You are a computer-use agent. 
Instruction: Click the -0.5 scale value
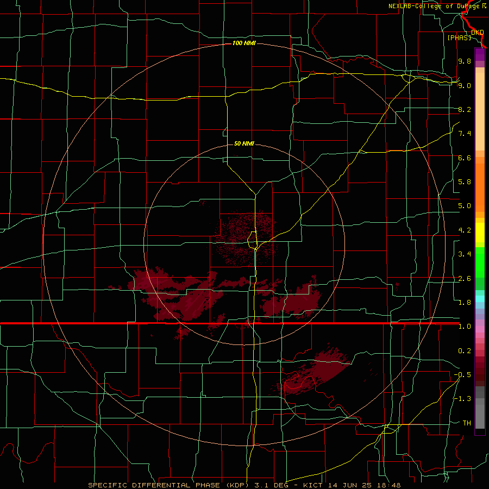(x=462, y=375)
